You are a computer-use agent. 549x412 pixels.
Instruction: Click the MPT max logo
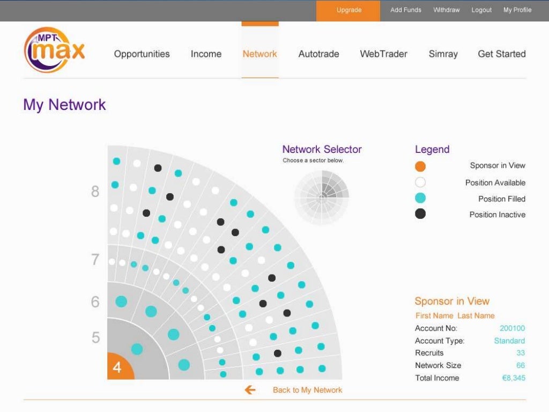tap(54, 50)
